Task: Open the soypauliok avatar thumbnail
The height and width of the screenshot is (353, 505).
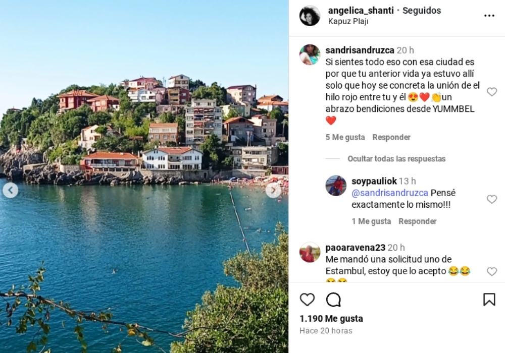Action: [x=336, y=186]
